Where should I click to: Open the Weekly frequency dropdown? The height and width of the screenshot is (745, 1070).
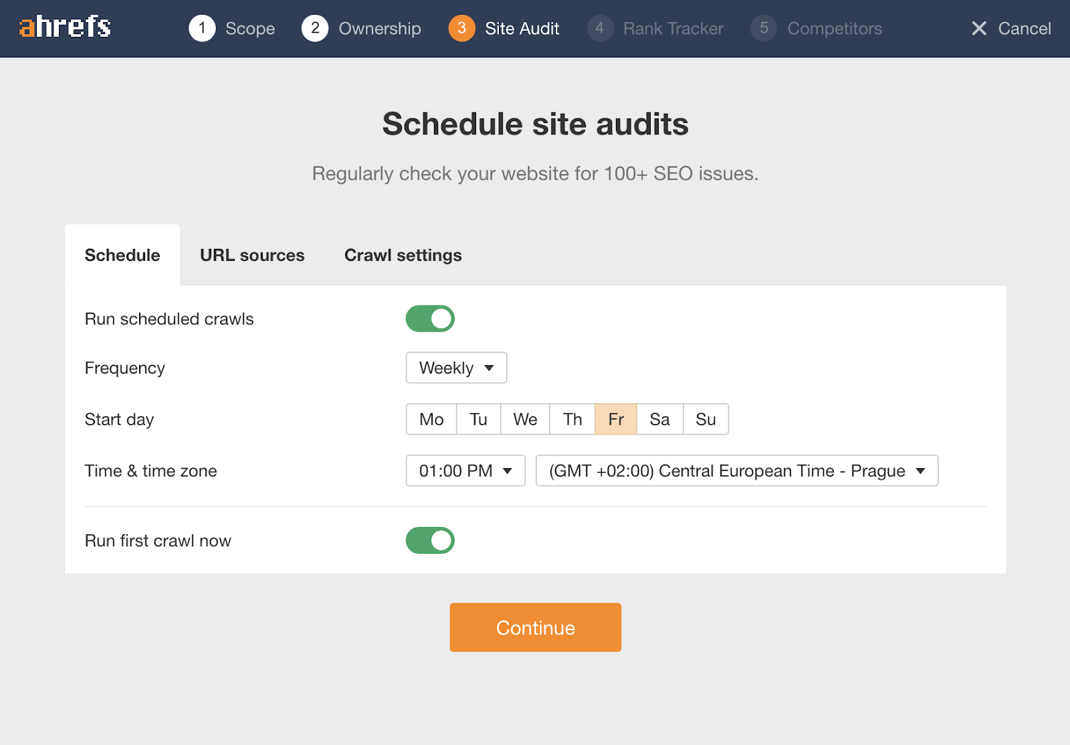click(x=456, y=368)
